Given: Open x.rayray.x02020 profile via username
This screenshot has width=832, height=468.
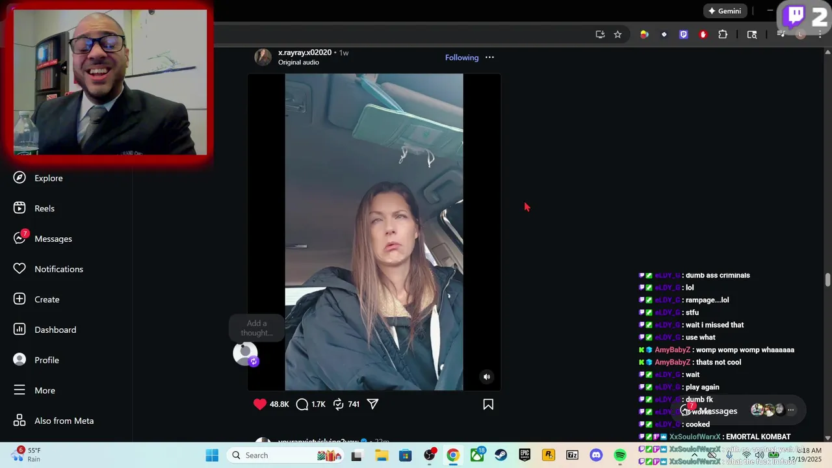Looking at the screenshot, I should [x=305, y=52].
